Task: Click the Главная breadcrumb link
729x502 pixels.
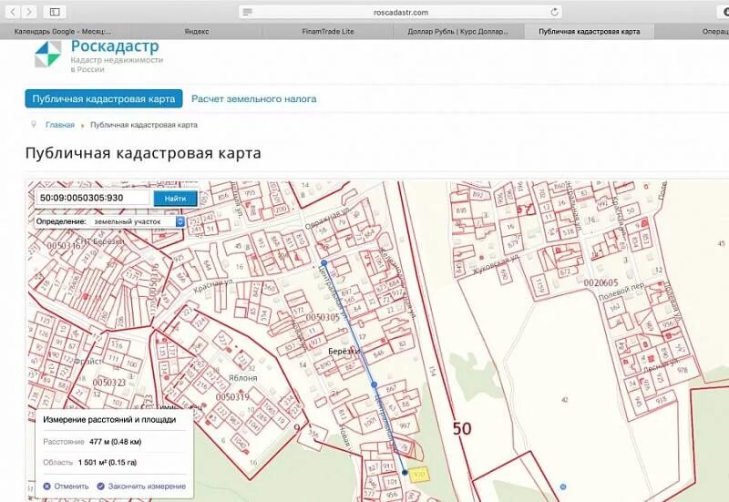Action: pos(60,125)
